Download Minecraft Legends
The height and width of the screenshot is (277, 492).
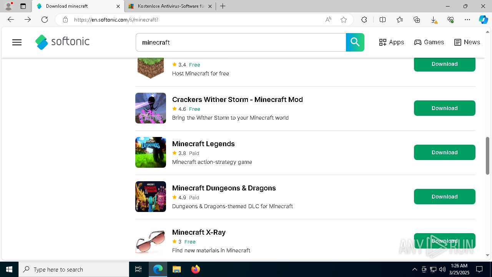coord(444,152)
